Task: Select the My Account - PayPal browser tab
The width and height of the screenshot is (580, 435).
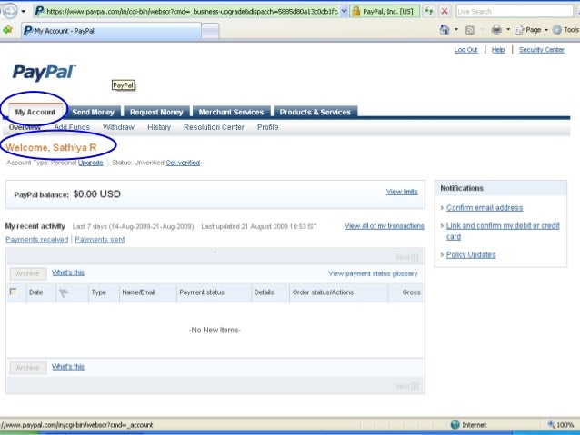Action: click(x=111, y=31)
